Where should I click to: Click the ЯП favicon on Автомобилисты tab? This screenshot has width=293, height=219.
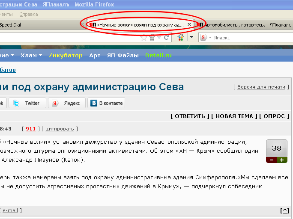[200, 25]
